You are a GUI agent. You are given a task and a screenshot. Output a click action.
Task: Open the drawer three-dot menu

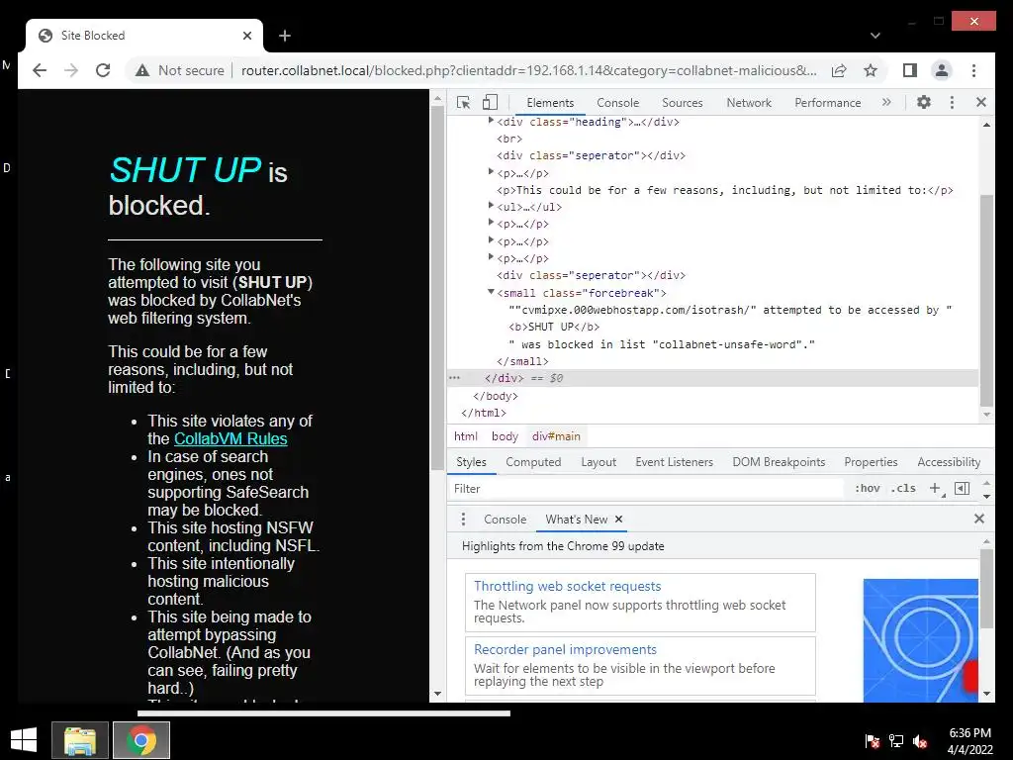click(x=463, y=519)
